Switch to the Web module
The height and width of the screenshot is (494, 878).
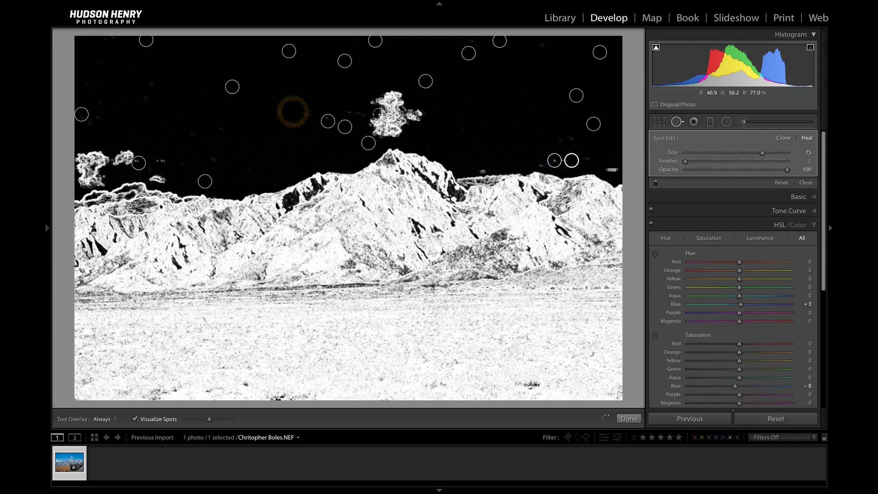tap(818, 18)
